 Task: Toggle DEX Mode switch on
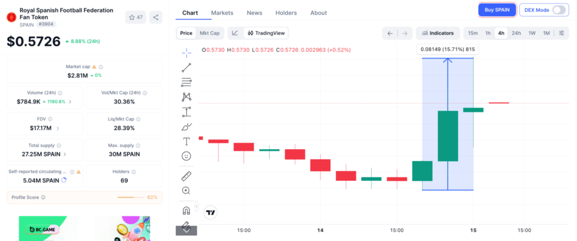559,10
